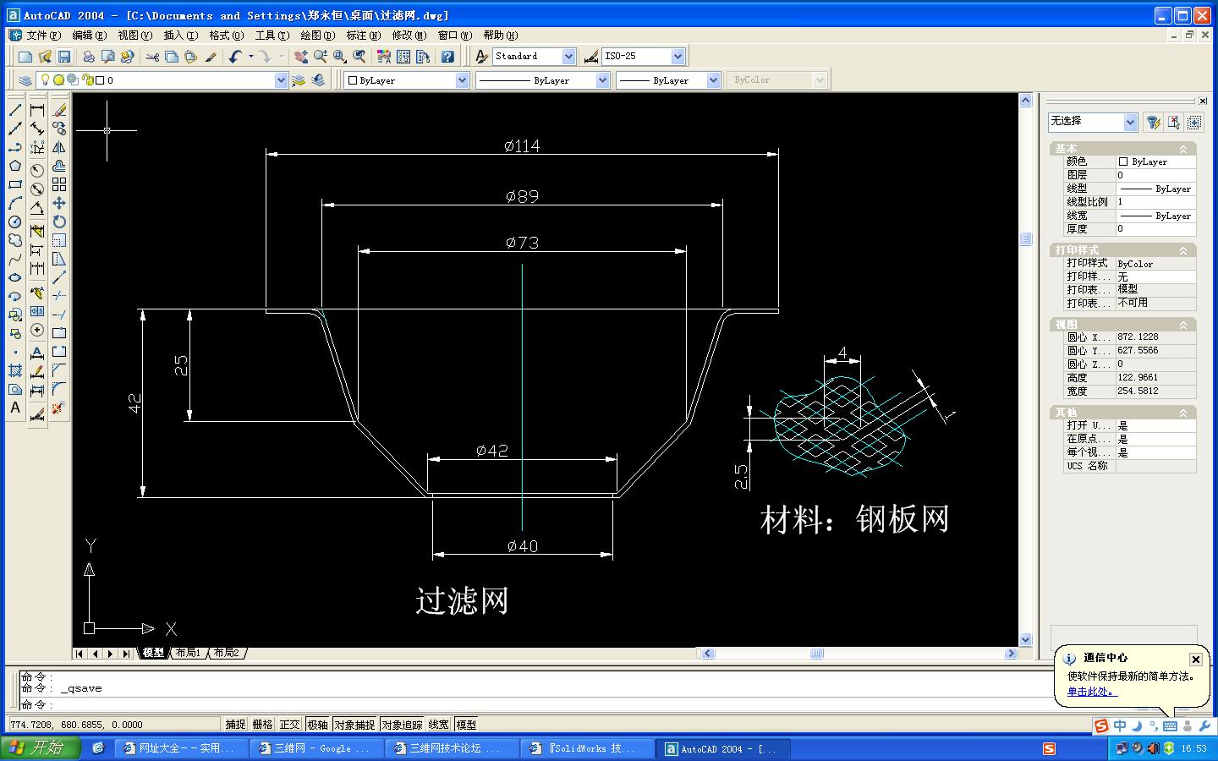Activate the Pan realtime hand tool
Viewport: 1218px width, 761px height.
[300, 57]
